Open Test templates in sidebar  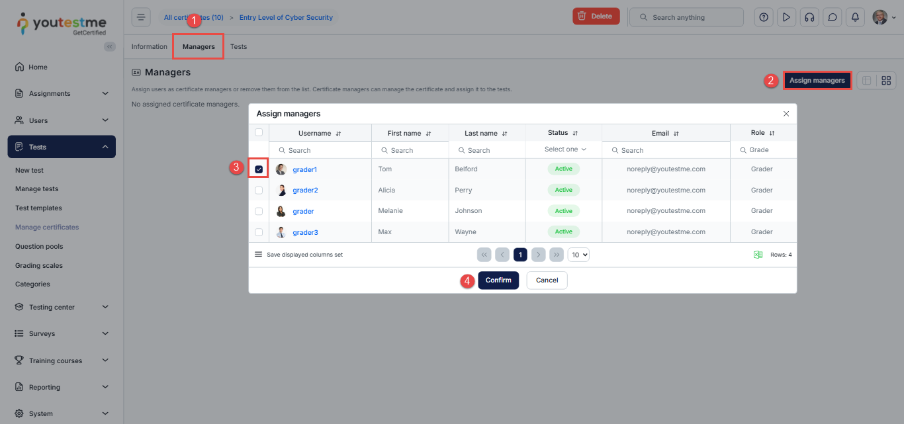point(38,208)
